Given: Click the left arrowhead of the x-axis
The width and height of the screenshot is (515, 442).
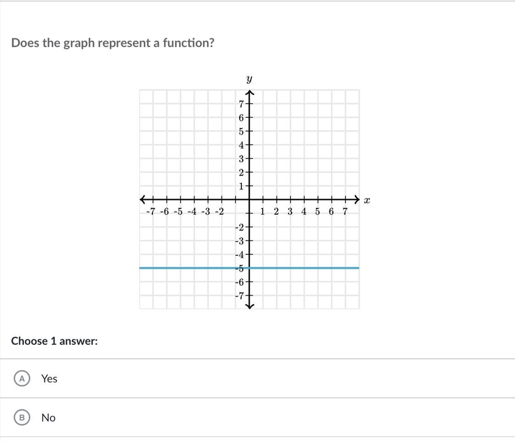Looking at the screenshot, I should coord(143,199).
